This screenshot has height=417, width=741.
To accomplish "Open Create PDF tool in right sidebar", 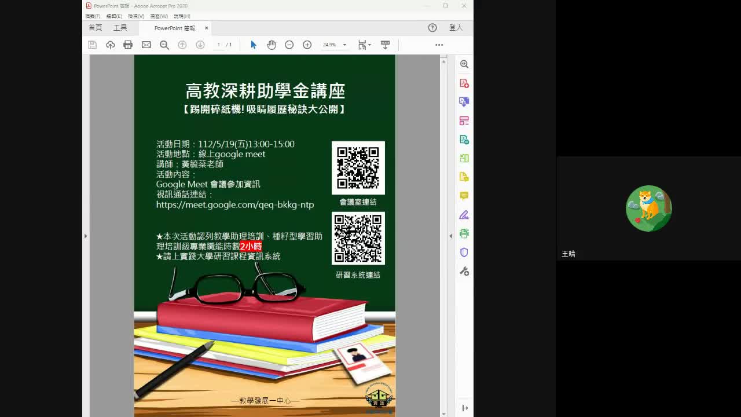I will [x=464, y=83].
